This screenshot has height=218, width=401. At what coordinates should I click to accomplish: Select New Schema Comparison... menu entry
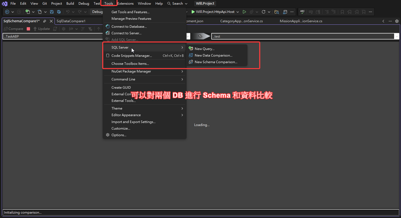216,62
